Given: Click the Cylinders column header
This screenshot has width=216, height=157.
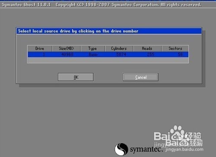Looking at the screenshot, I should [x=119, y=48].
